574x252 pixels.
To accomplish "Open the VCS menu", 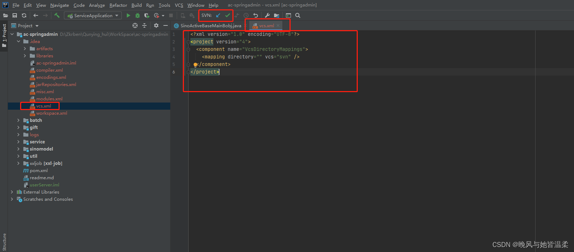I will [179, 5].
